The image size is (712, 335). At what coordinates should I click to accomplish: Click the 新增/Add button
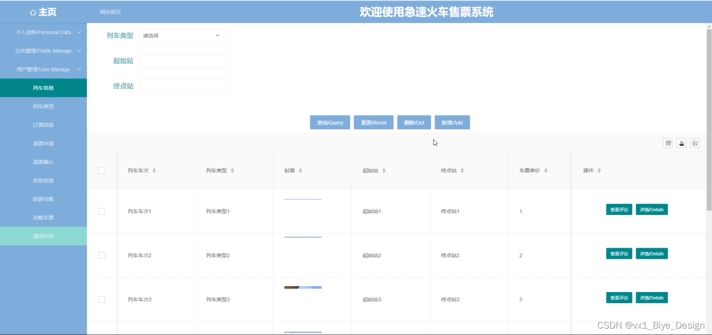pos(452,122)
